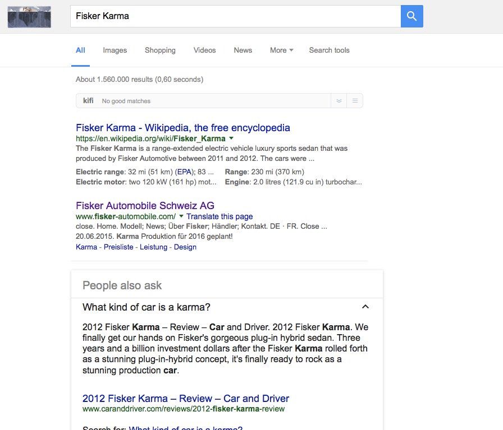503x430 pixels.
Task: Open the Car and Driver review link
Action: click(185, 399)
